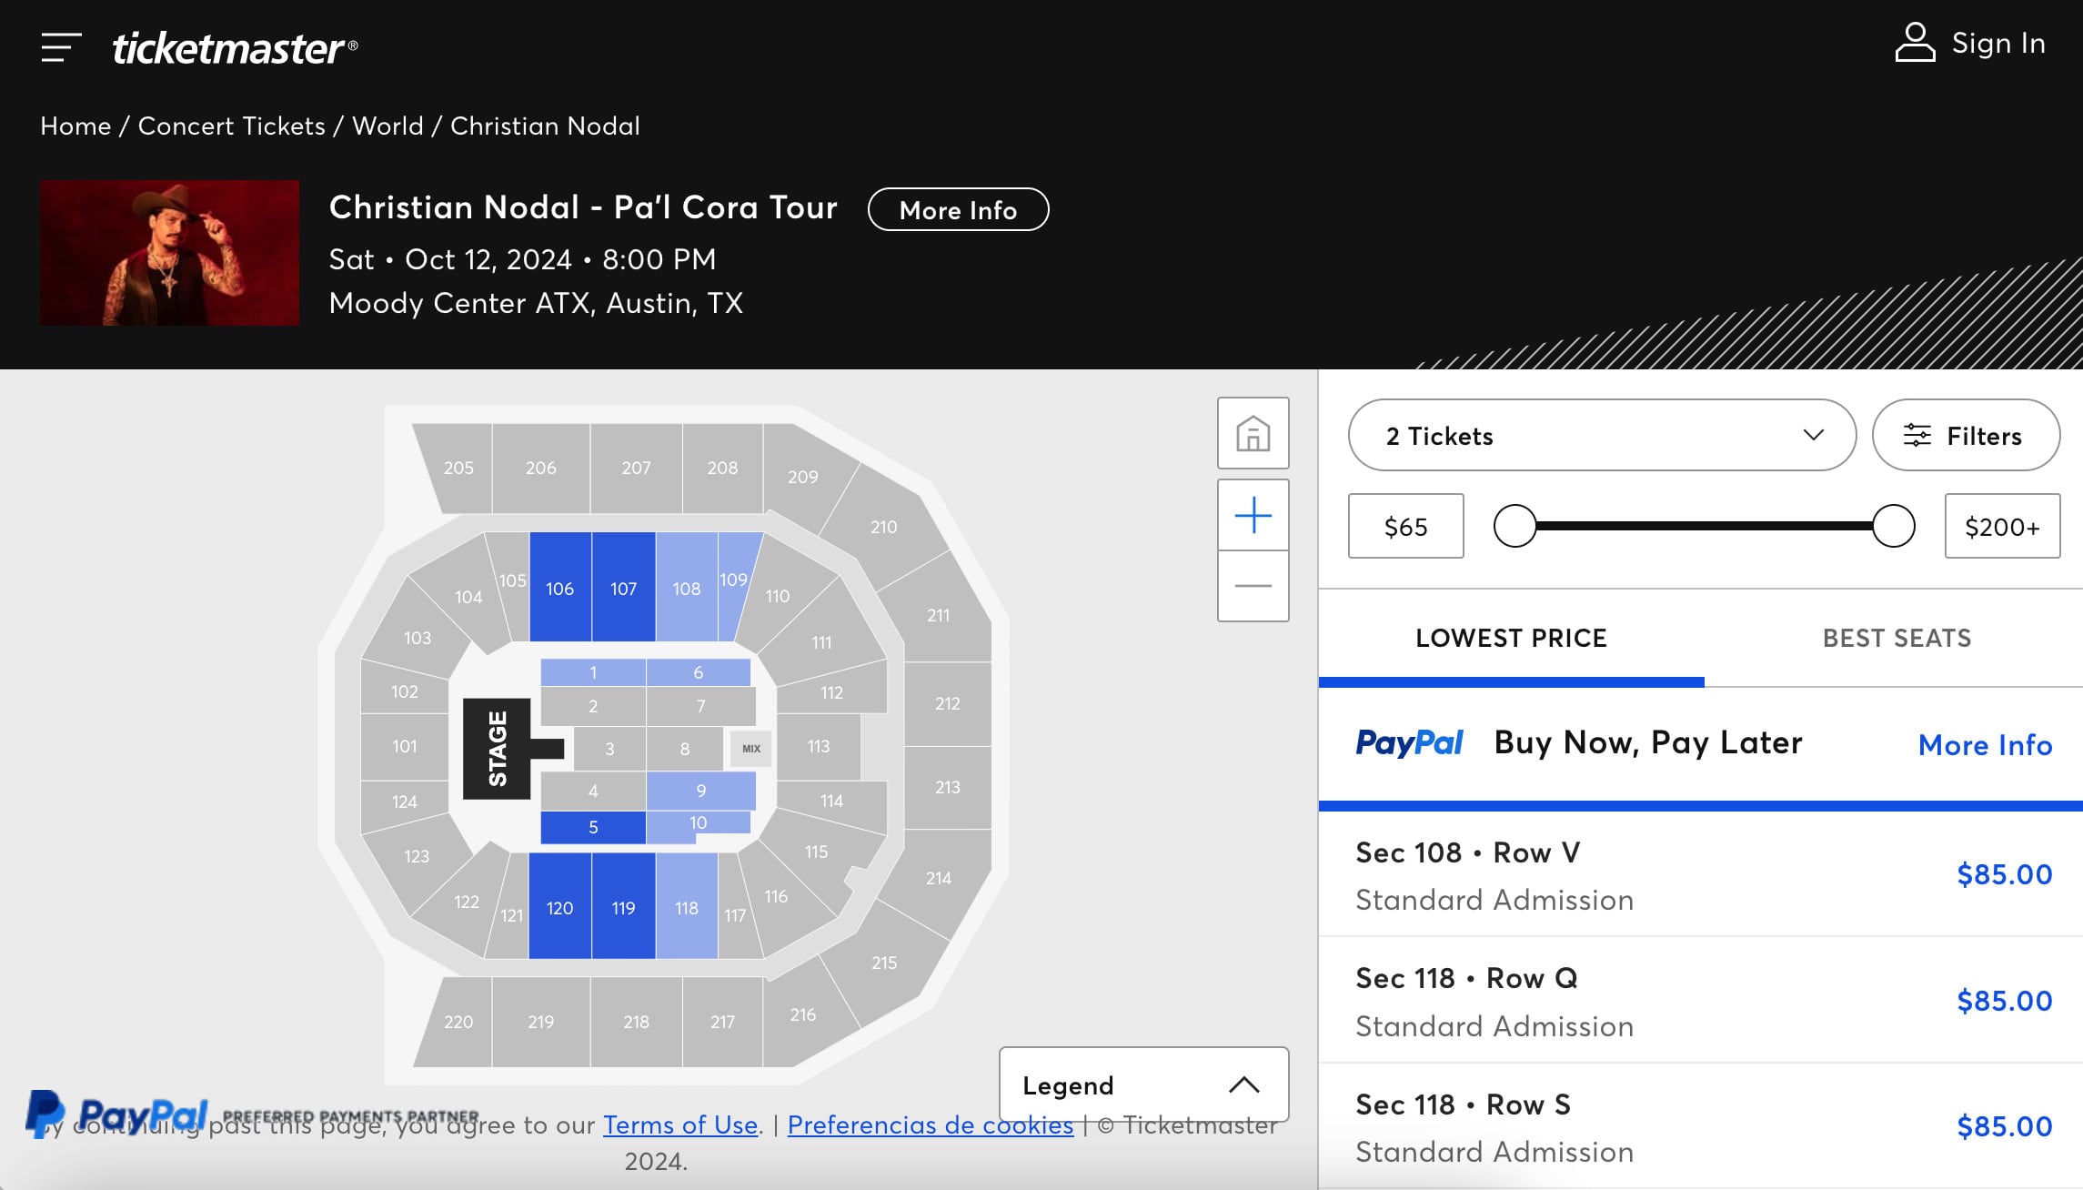The width and height of the screenshot is (2083, 1190).
Task: Click the Christian Nodal event thumbnail
Action: [x=169, y=253]
